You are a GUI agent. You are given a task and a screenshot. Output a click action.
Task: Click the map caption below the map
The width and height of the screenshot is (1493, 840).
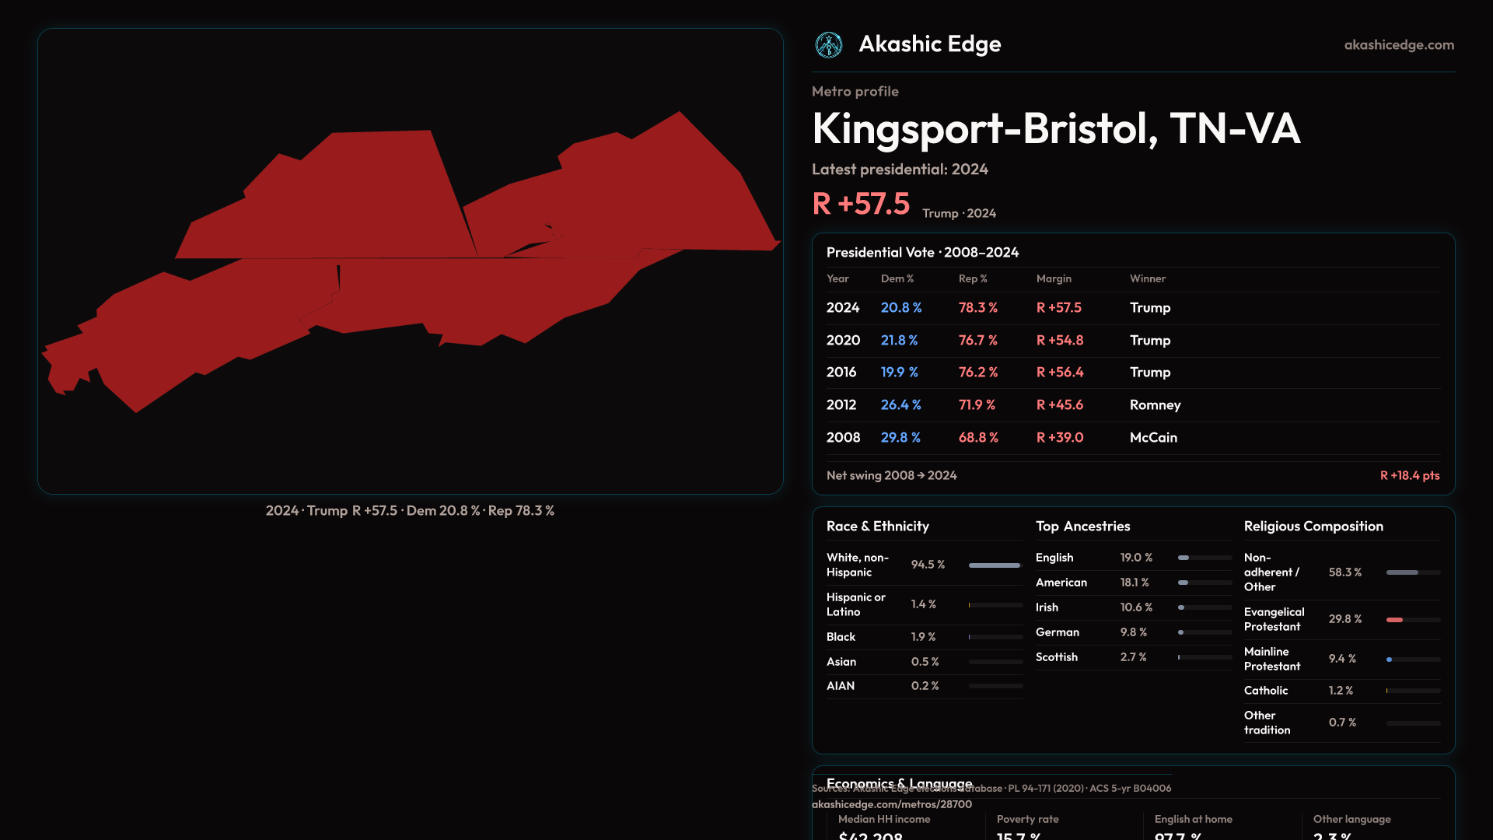tap(410, 511)
